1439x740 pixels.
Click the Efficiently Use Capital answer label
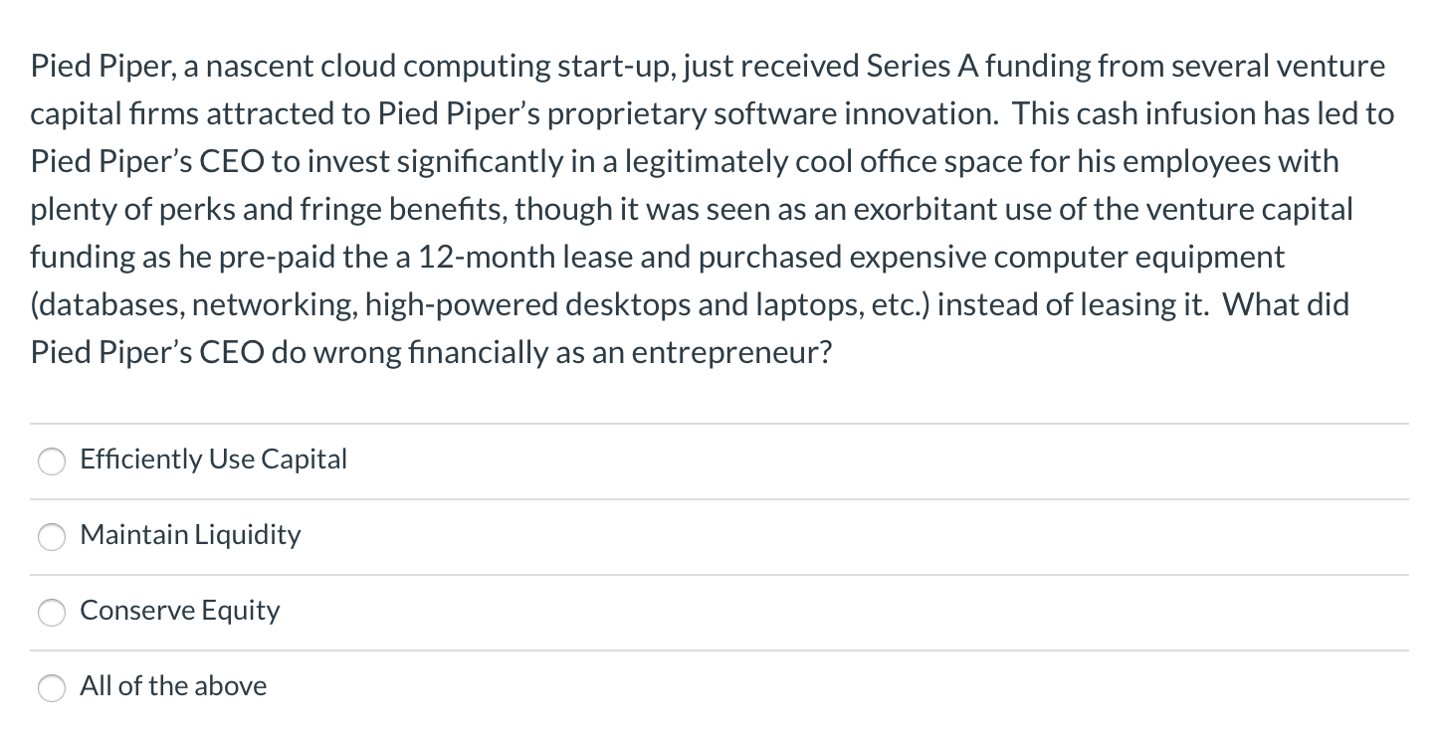213,460
